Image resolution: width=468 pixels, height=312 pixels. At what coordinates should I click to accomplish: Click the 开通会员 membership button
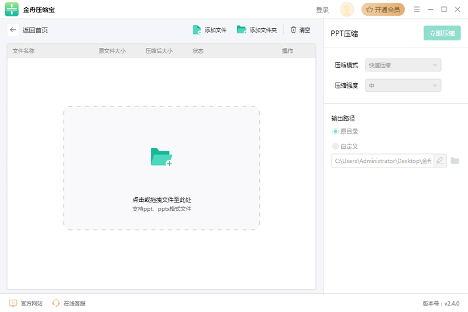tap(383, 9)
